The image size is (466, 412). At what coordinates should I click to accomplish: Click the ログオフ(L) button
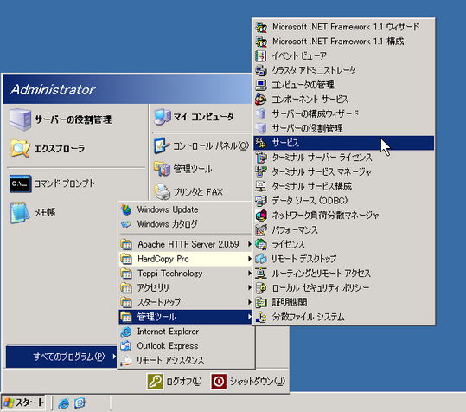tap(175, 382)
